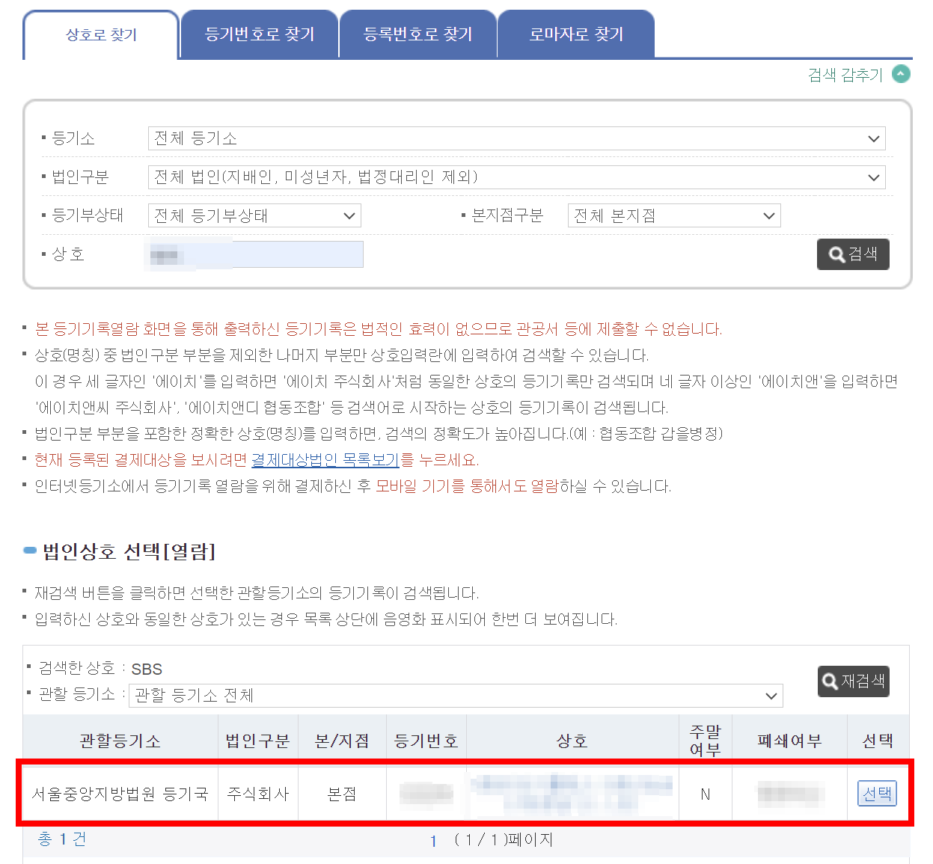Click the 법인구분 column header
The width and height of the screenshot is (933, 864).
pos(258,741)
